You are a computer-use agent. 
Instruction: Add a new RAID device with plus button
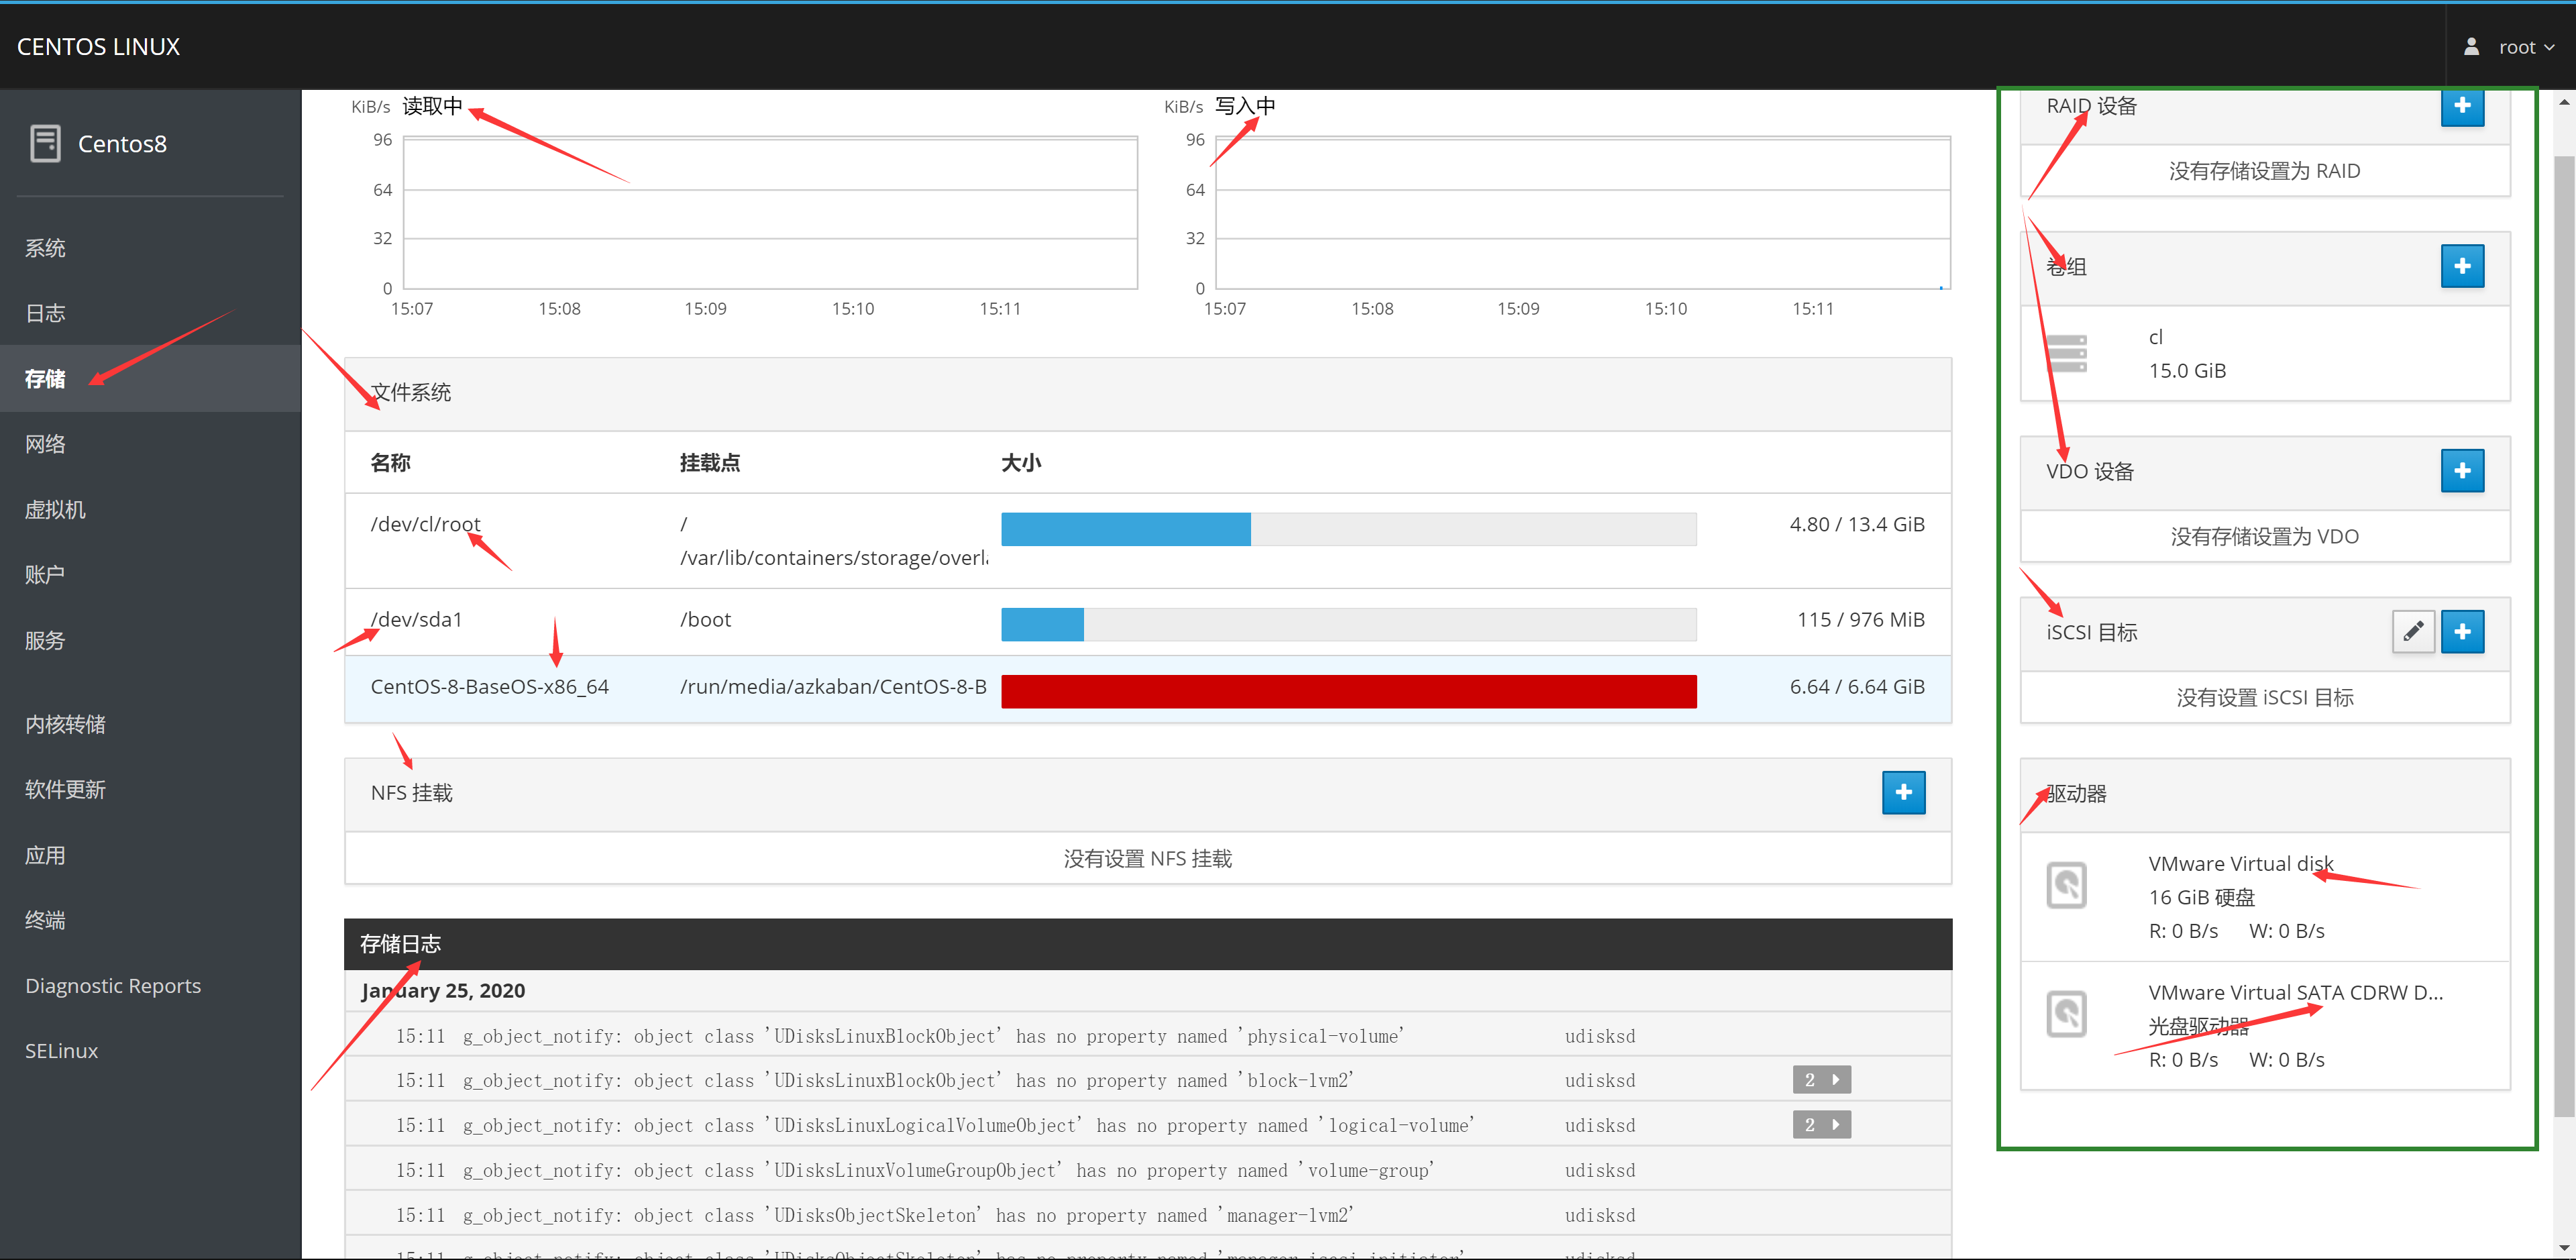pos(2462,106)
